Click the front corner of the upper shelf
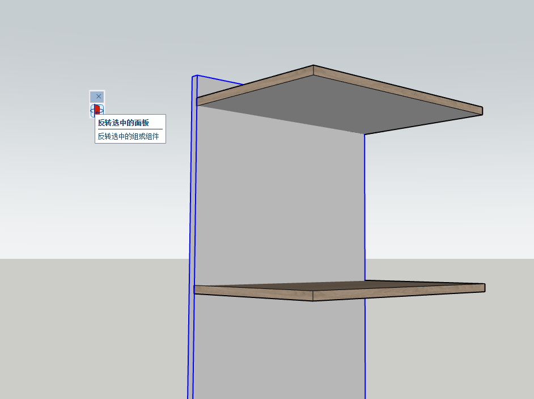The height and width of the screenshot is (399, 534). coord(313,70)
